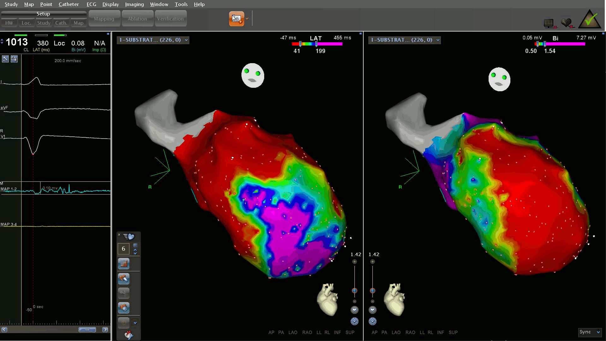
Task: Click the annotation caliper tool above the ECG
Action: (x=5, y=59)
